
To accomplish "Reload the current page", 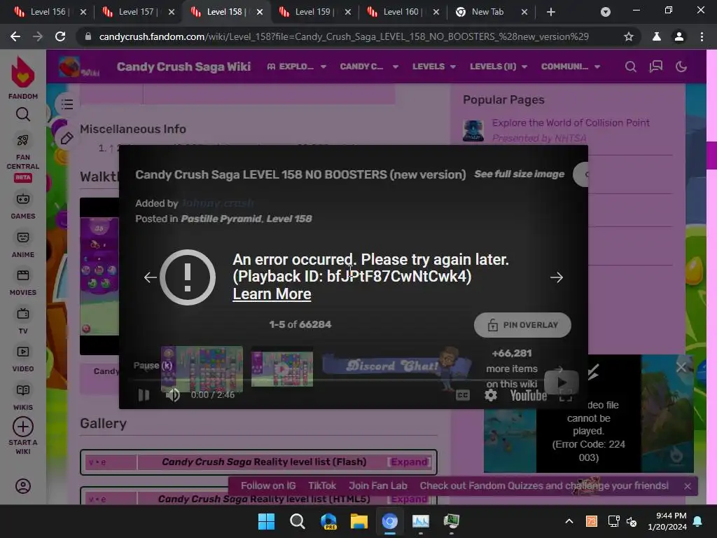I will point(60,36).
